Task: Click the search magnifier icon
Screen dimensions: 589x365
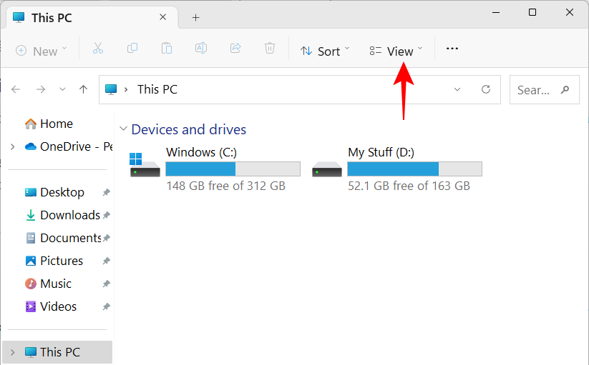Action: click(565, 89)
